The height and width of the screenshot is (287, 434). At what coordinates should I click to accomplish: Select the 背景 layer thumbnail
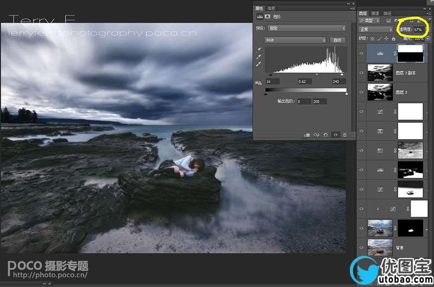tap(380, 247)
